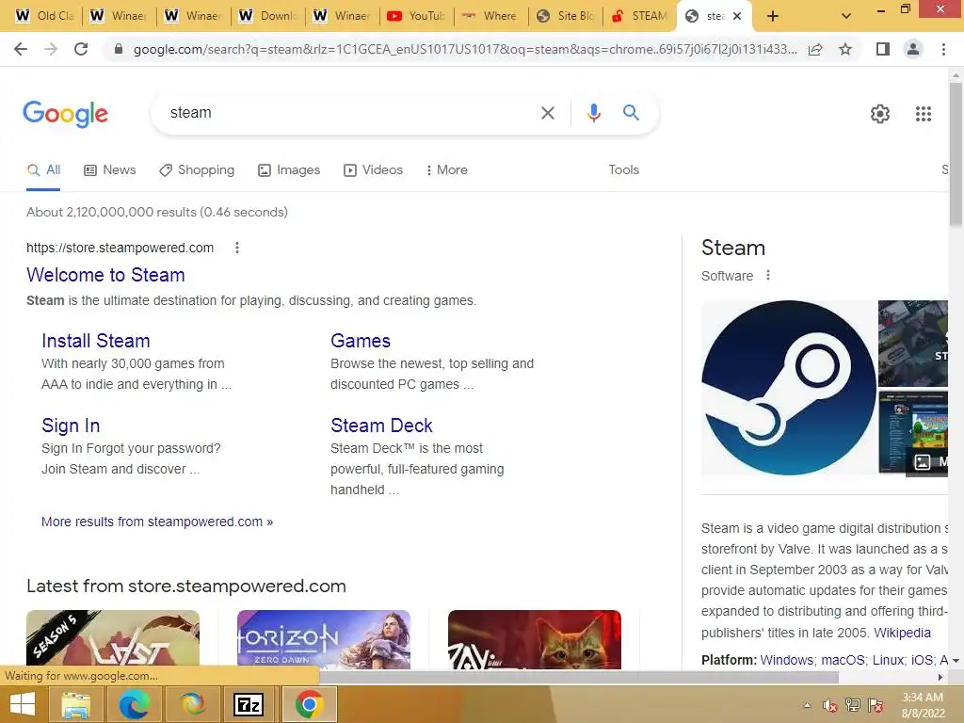Submit search with magnifier icon
This screenshot has height=723, width=964.
(631, 113)
